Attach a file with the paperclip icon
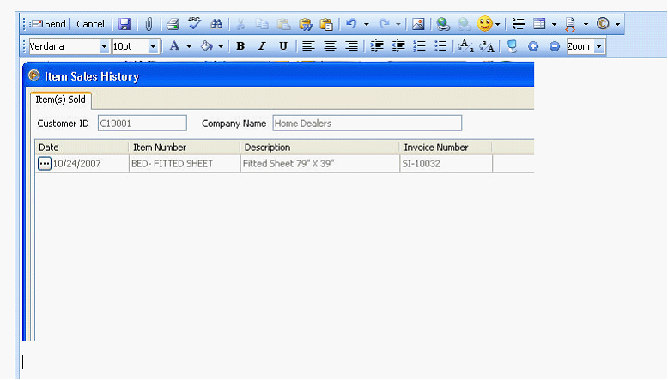Viewport: 668px width, 380px height. pos(149,24)
